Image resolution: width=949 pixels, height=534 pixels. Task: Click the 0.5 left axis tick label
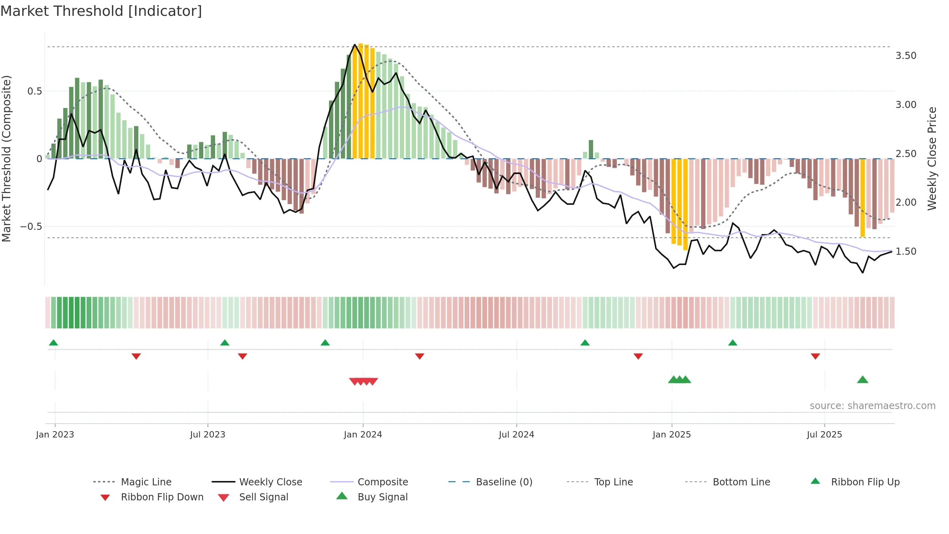[x=34, y=91]
